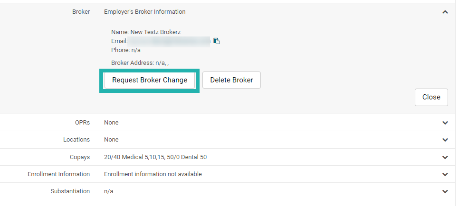The height and width of the screenshot is (206, 459).
Task: Expand the OPRs row chevron
Action: 445,123
